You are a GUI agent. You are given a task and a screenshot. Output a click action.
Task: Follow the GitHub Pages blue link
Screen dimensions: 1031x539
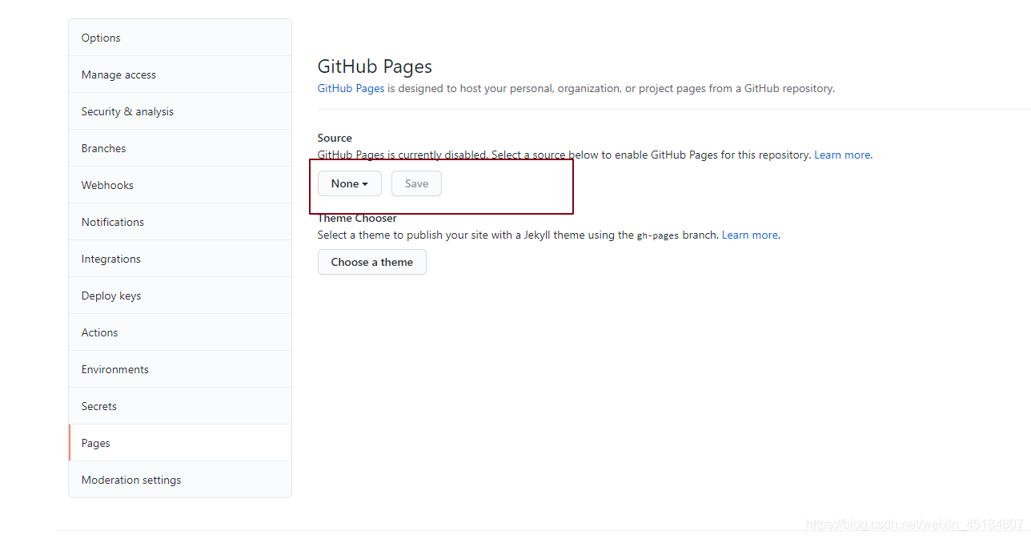(351, 88)
